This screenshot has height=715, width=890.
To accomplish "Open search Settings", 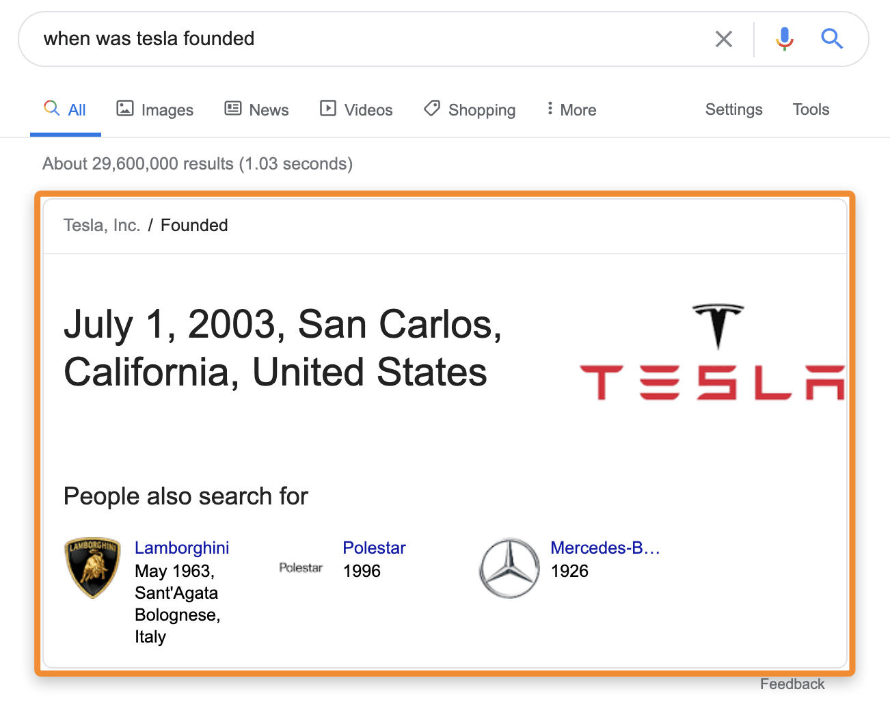I will pos(733,109).
